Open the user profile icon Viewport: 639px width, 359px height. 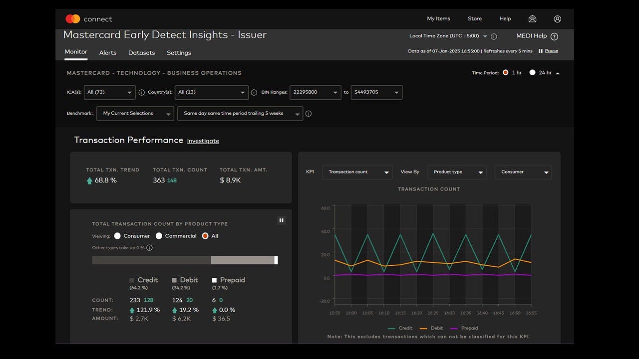(x=557, y=19)
